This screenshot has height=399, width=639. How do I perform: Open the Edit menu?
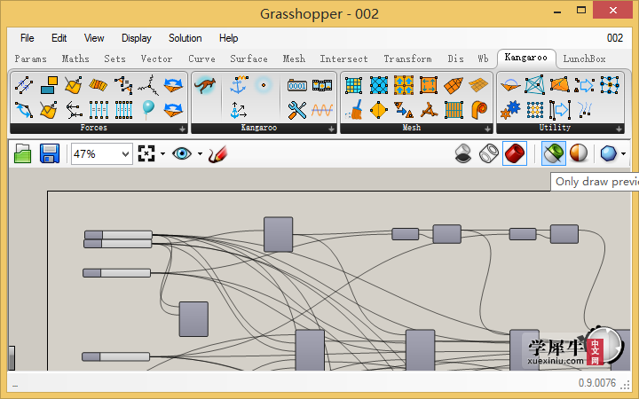tap(59, 38)
